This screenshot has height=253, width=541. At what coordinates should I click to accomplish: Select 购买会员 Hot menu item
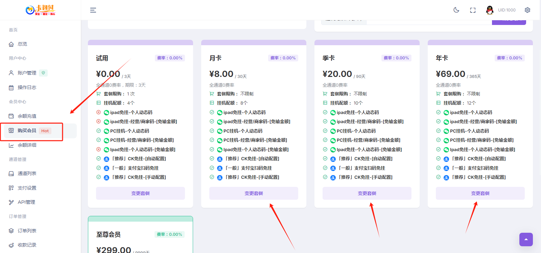pos(27,131)
